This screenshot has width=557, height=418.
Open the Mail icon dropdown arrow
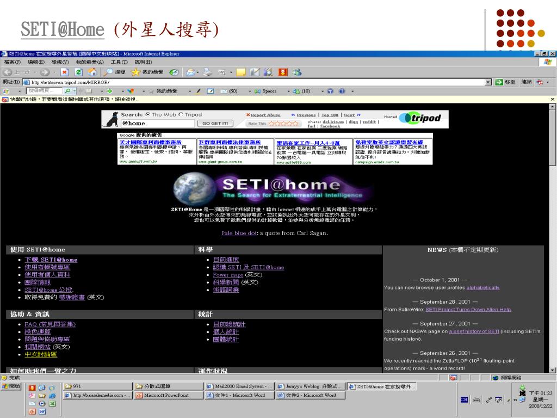tap(198, 72)
